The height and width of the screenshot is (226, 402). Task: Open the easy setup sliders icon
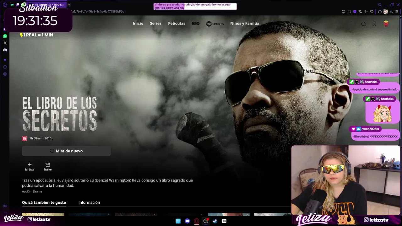397,12
